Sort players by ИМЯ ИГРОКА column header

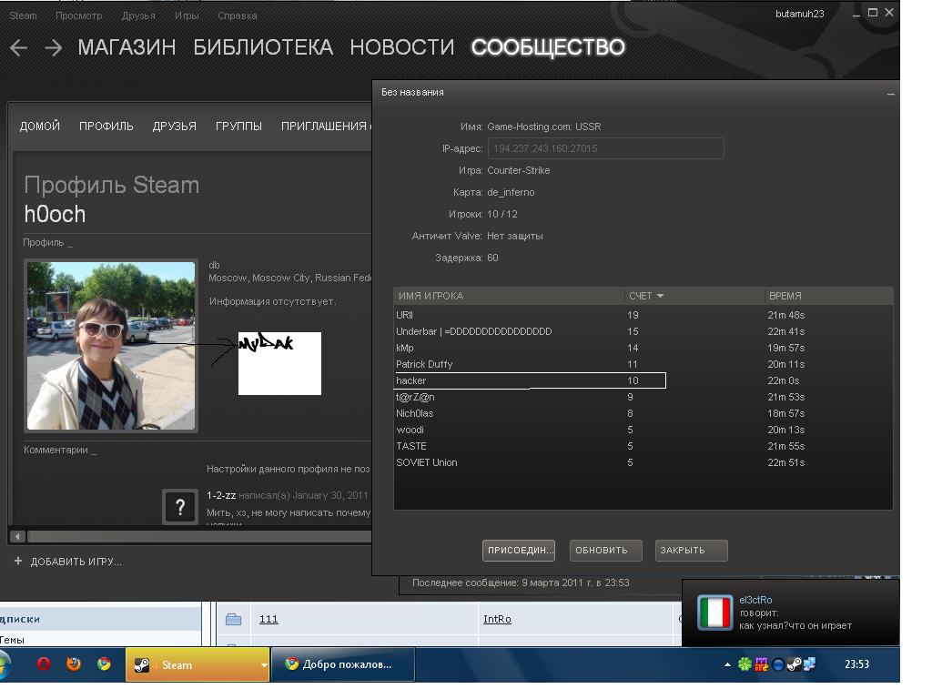point(509,296)
